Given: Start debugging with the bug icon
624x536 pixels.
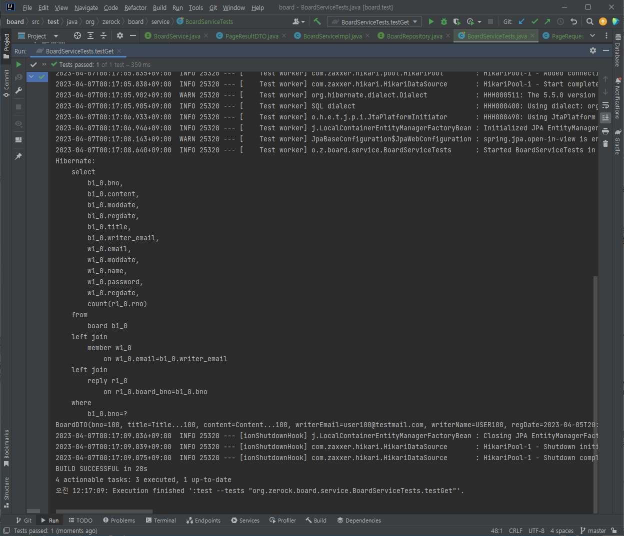Looking at the screenshot, I should (444, 21).
